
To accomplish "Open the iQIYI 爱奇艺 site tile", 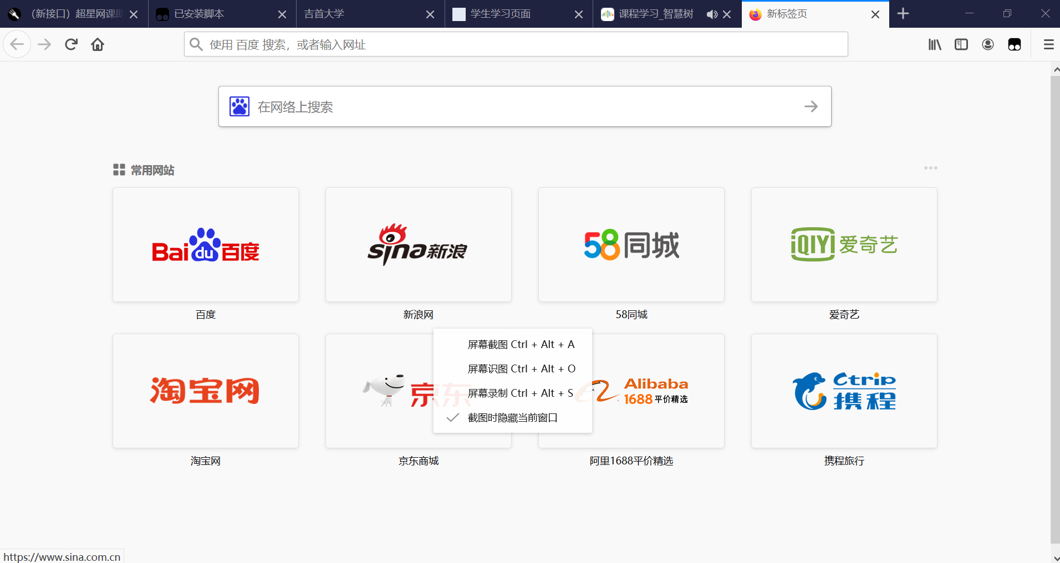I will click(844, 245).
